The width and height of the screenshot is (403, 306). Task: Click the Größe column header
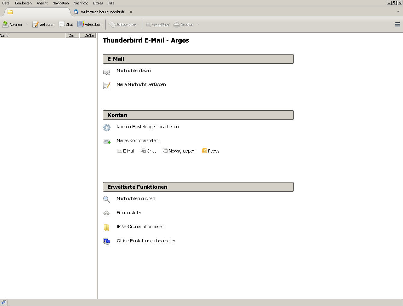(x=88, y=36)
